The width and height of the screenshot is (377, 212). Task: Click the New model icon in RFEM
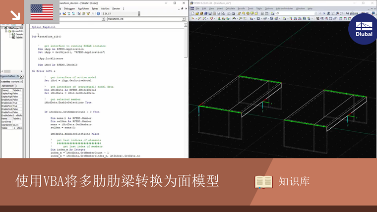pos(192,13)
